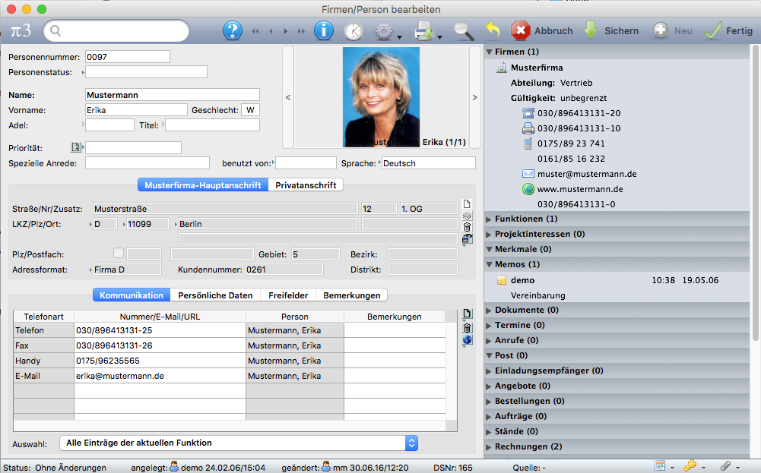Click the right panel vertical scrollbar
The height and width of the screenshot is (473, 761).
pos(755,193)
